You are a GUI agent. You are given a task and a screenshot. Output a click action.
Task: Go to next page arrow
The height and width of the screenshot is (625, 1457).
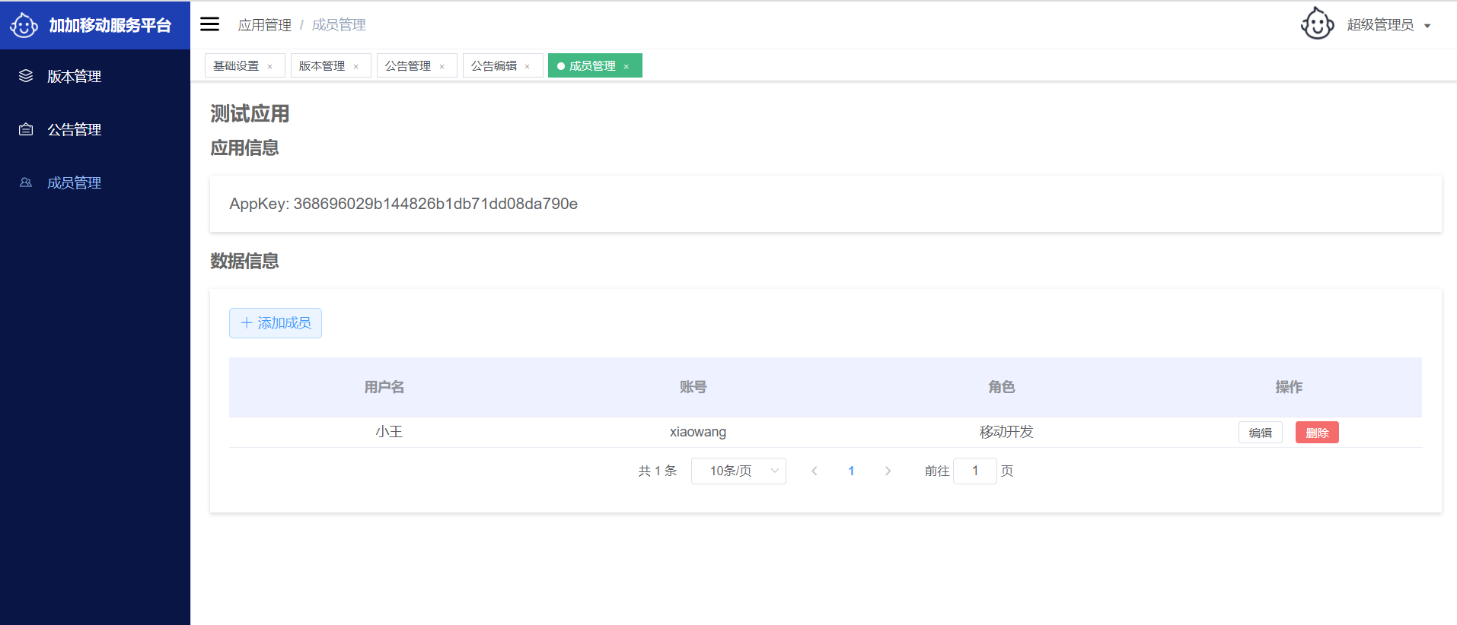coord(888,471)
